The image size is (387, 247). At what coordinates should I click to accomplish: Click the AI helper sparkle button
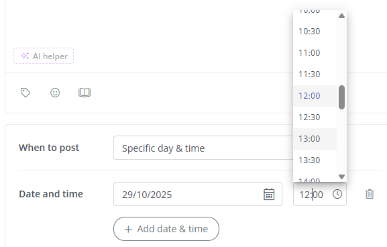[44, 56]
